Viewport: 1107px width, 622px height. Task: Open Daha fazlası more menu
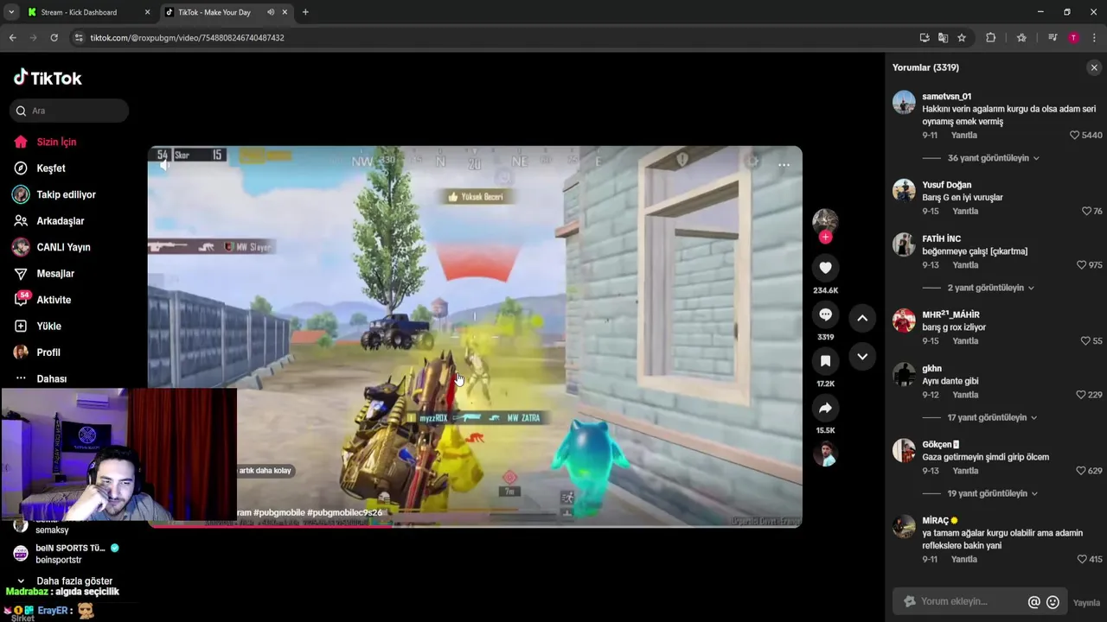point(51,379)
